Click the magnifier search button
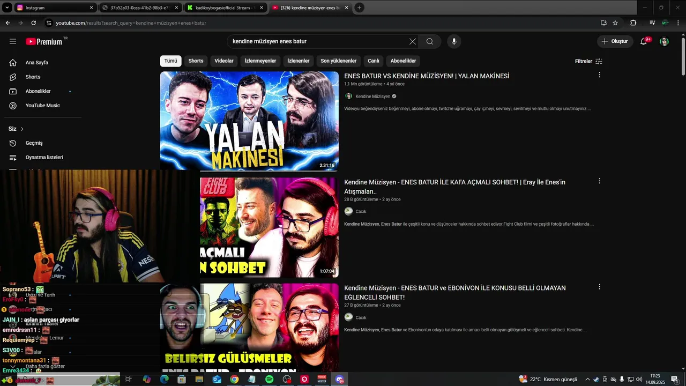The height and width of the screenshot is (386, 686). click(430, 41)
